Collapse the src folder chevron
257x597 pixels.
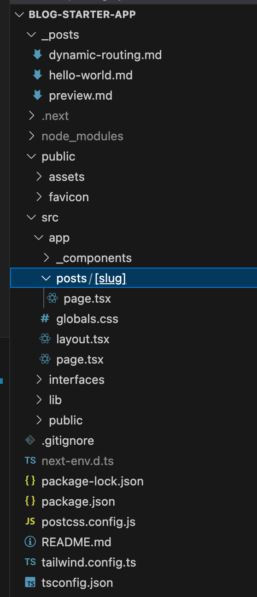(31, 217)
